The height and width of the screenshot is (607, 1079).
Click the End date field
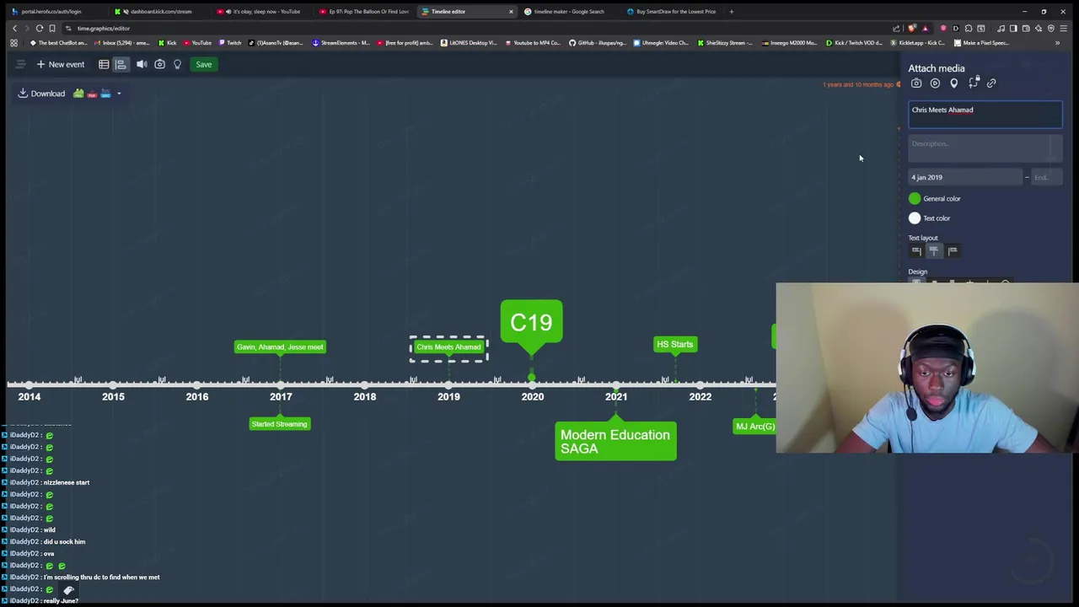1046,177
